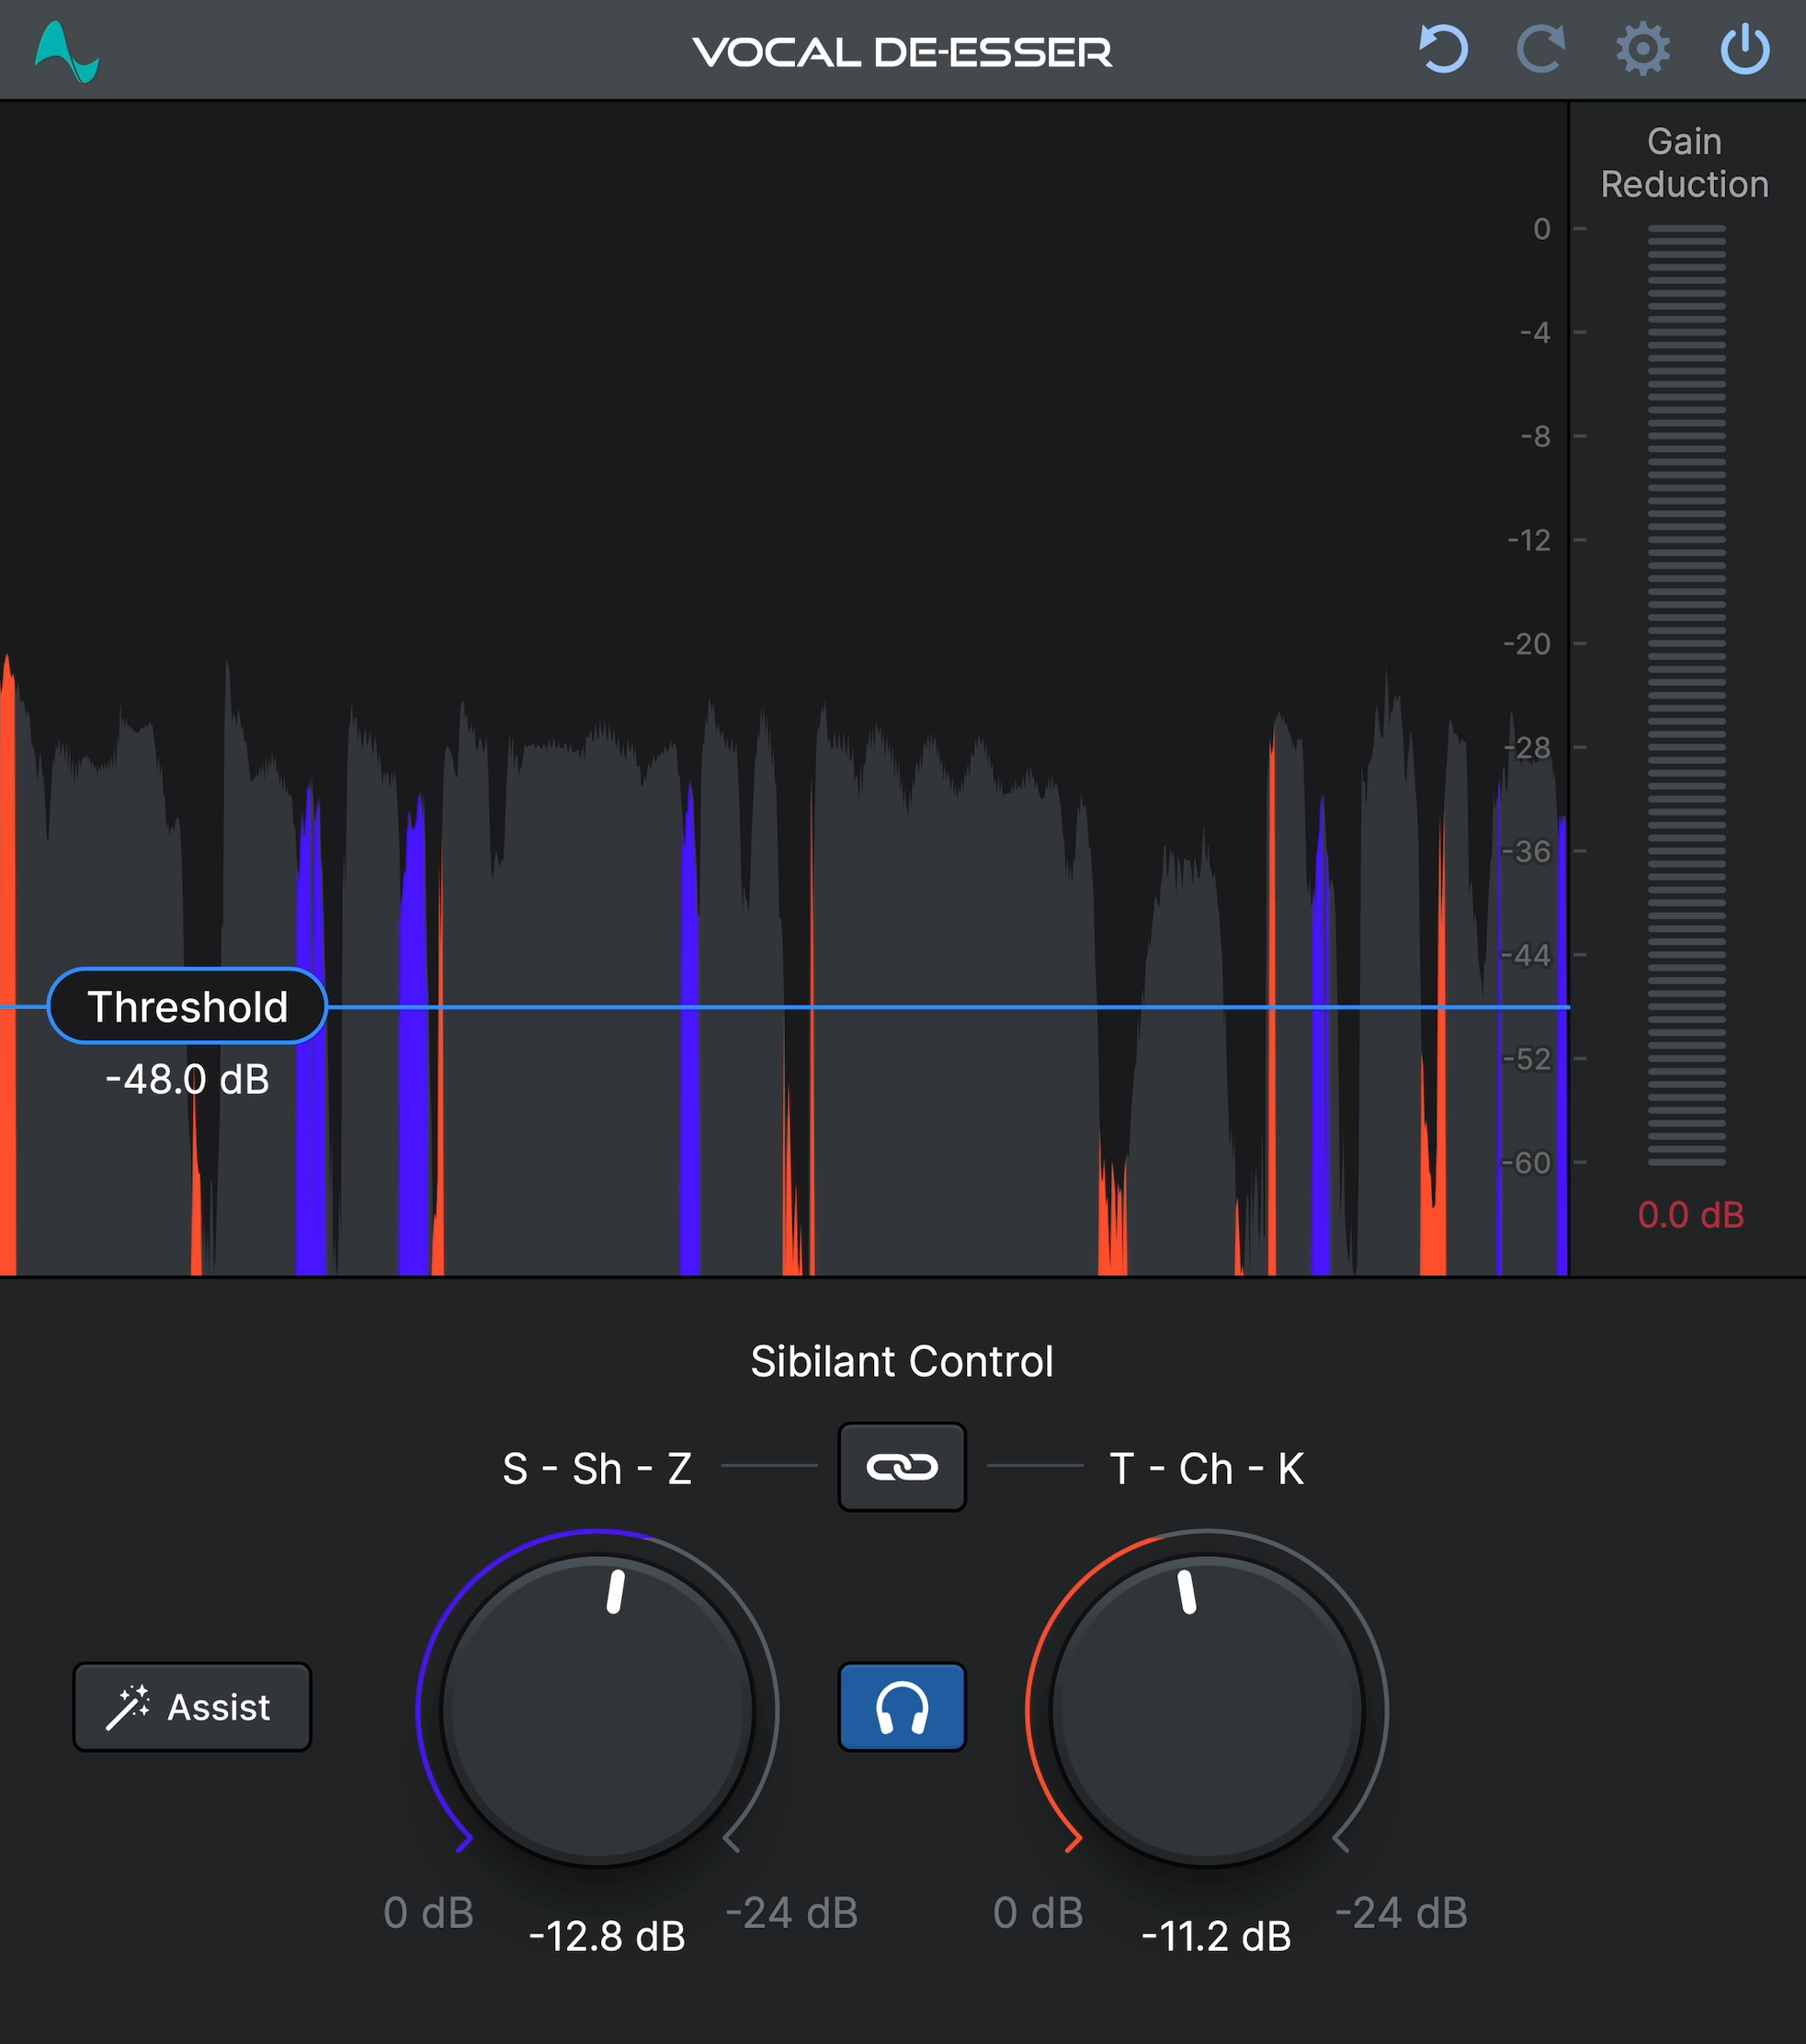Viewport: 1806px width, 2044px height.
Task: Click the VOCAL DE-ESSER title text
Action: pos(902,52)
